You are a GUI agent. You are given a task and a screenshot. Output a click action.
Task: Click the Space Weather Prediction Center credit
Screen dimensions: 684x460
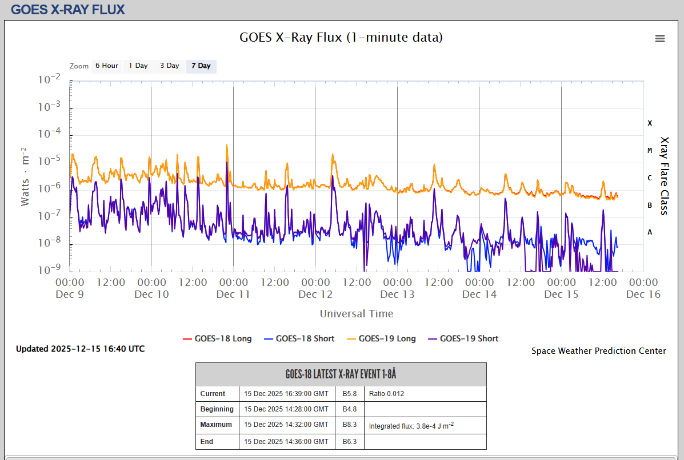[x=598, y=351]
